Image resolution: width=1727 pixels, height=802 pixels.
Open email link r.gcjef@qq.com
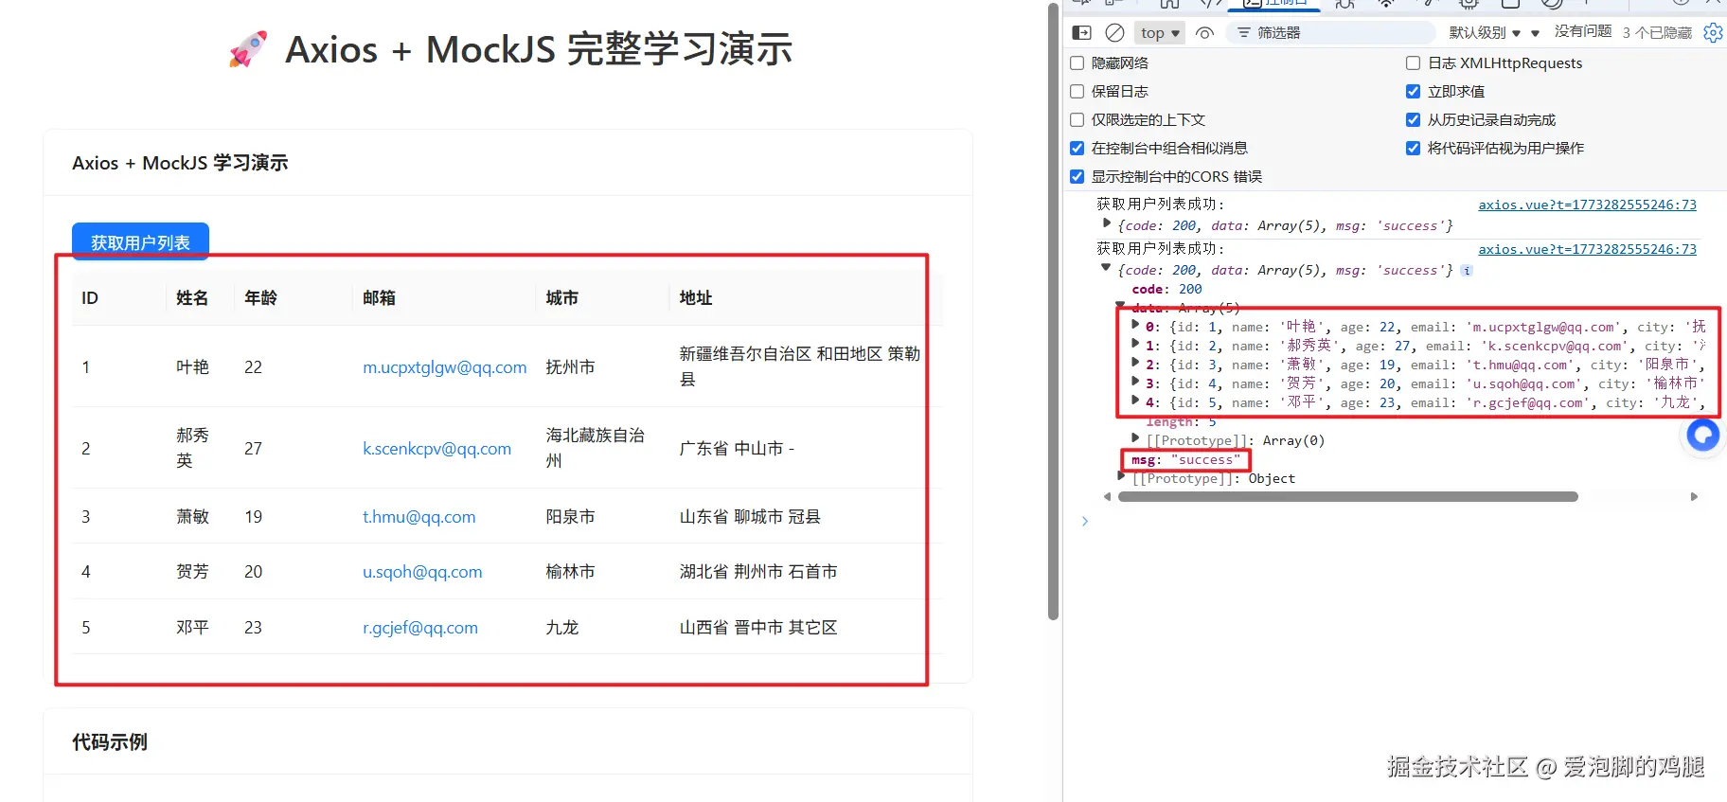pyautogui.click(x=420, y=628)
